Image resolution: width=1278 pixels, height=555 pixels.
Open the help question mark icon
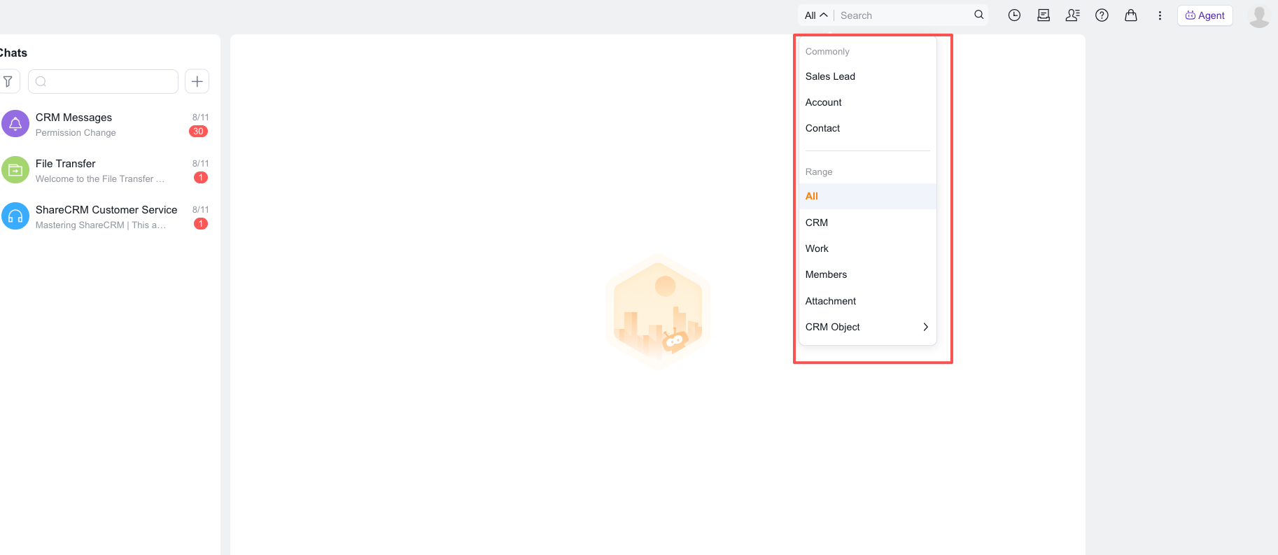(1102, 15)
